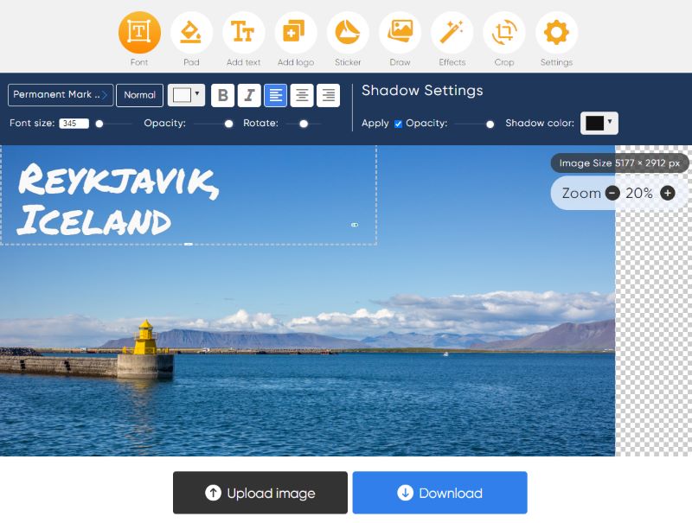Viewport: 692px width, 523px height.
Task: Select the Draw tool
Action: click(x=400, y=33)
